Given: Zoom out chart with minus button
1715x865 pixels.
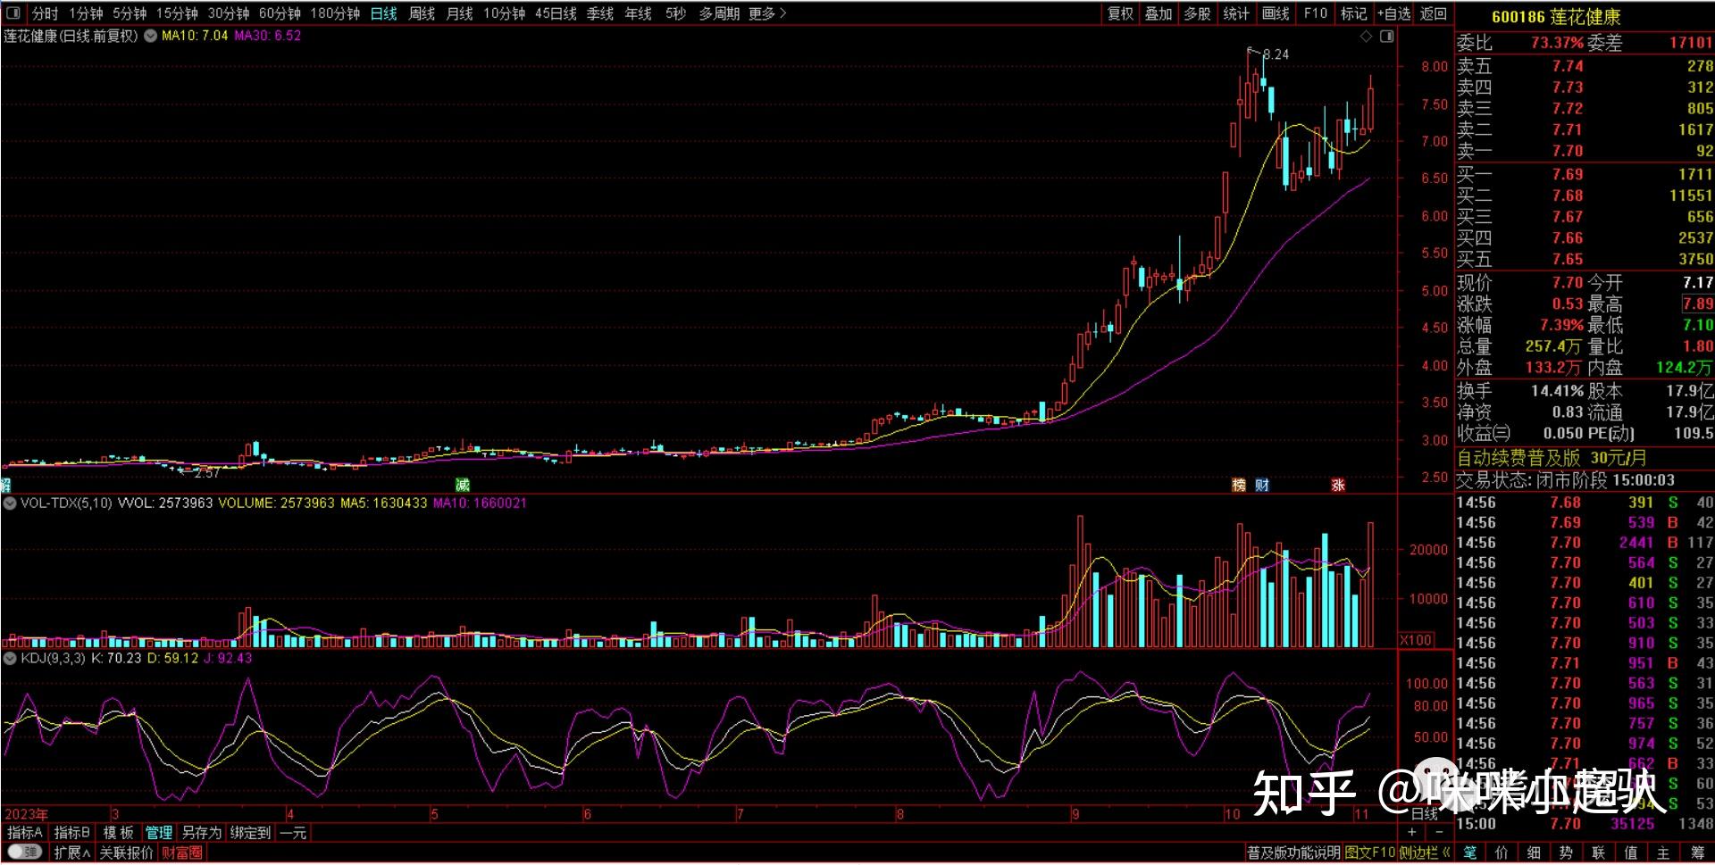Looking at the screenshot, I should tap(1439, 832).
